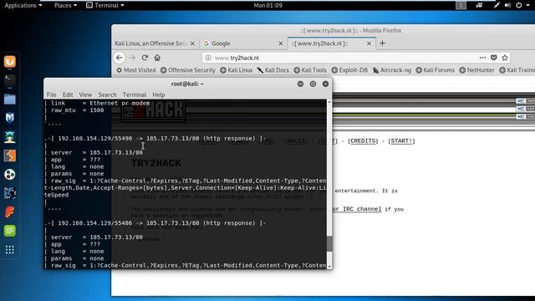Open the Places menu
This screenshot has width=535, height=301.
[x=65, y=5]
